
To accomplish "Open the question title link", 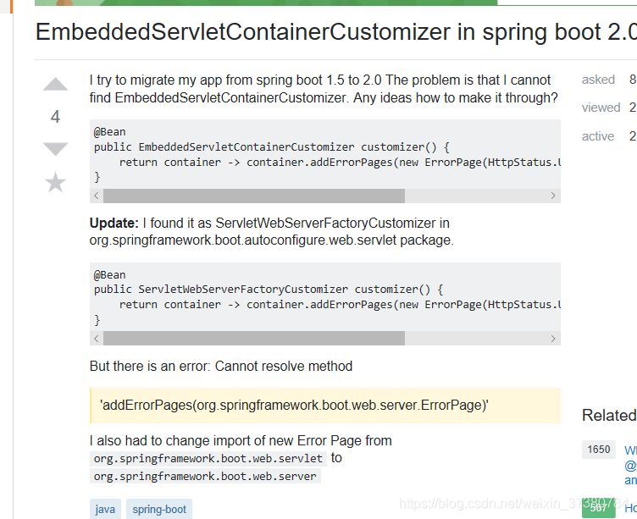I will coord(336,31).
